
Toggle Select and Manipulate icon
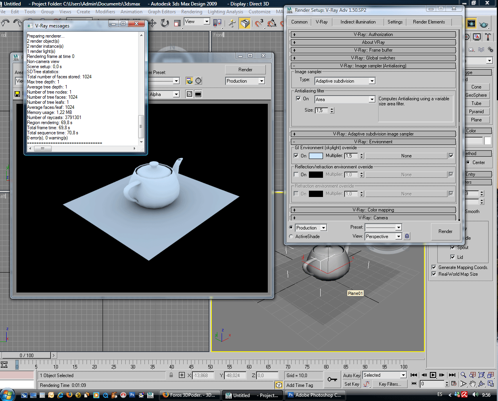(232, 23)
